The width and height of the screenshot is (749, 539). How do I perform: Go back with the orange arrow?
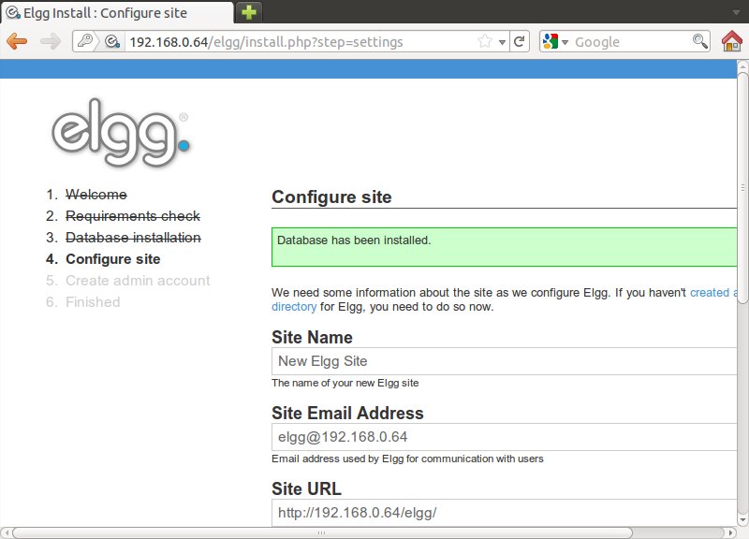click(x=17, y=41)
